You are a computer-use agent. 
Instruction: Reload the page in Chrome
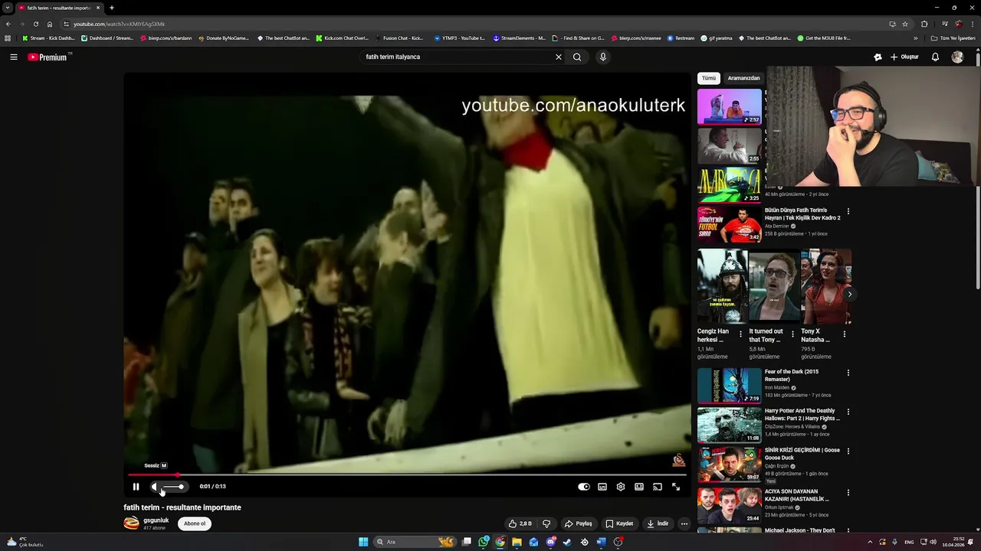[x=35, y=24]
